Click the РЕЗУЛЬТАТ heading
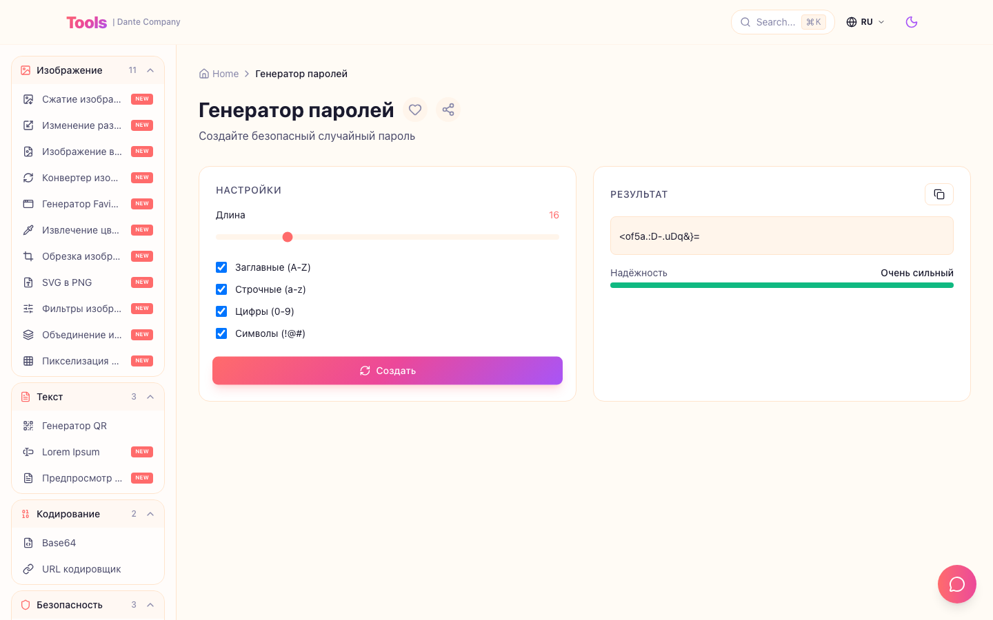993x620 pixels. pyautogui.click(x=639, y=194)
